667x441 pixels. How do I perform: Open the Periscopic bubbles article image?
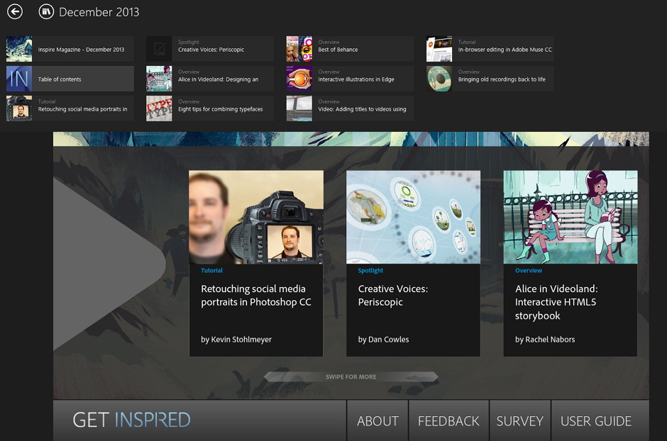(x=413, y=217)
